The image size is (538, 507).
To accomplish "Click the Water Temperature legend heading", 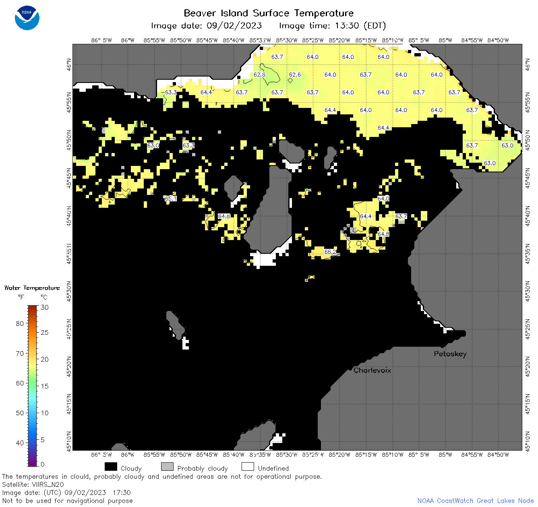I will pyautogui.click(x=32, y=288).
